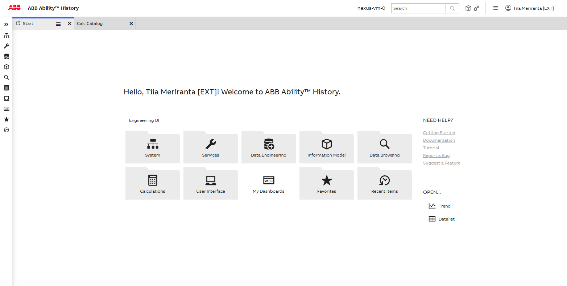Open the System folder tile
The height and width of the screenshot is (286, 567).
153,147
